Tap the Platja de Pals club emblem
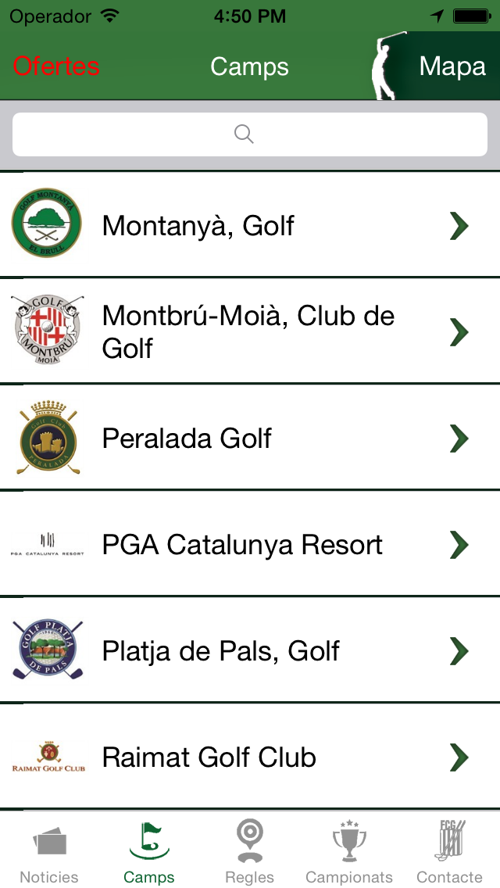500x888 pixels. (47, 650)
